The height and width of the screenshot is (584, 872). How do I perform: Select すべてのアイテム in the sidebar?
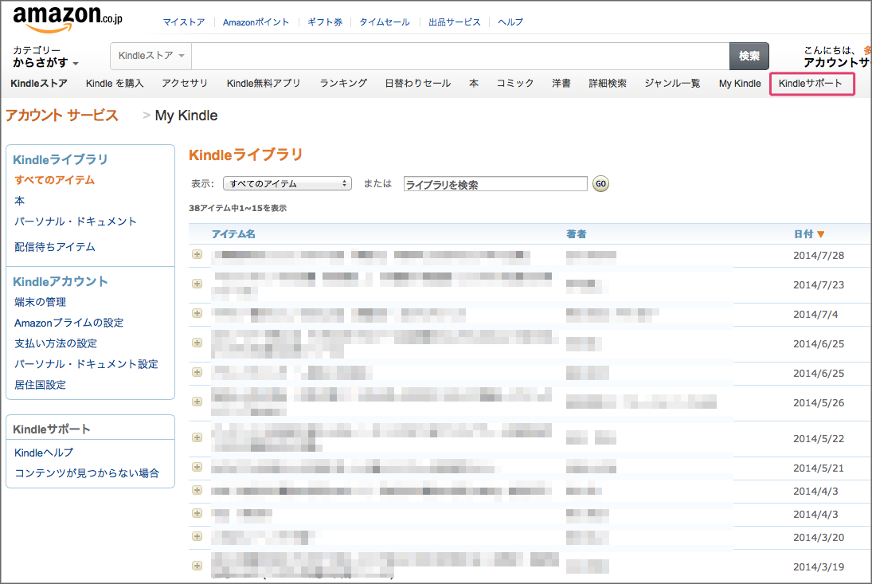tap(54, 180)
